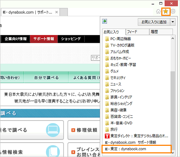
Task: Click the 修理依頼 link
Action: [87, 130]
